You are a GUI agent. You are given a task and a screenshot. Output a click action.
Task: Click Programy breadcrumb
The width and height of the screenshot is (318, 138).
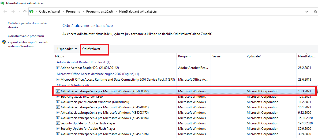click(73, 11)
